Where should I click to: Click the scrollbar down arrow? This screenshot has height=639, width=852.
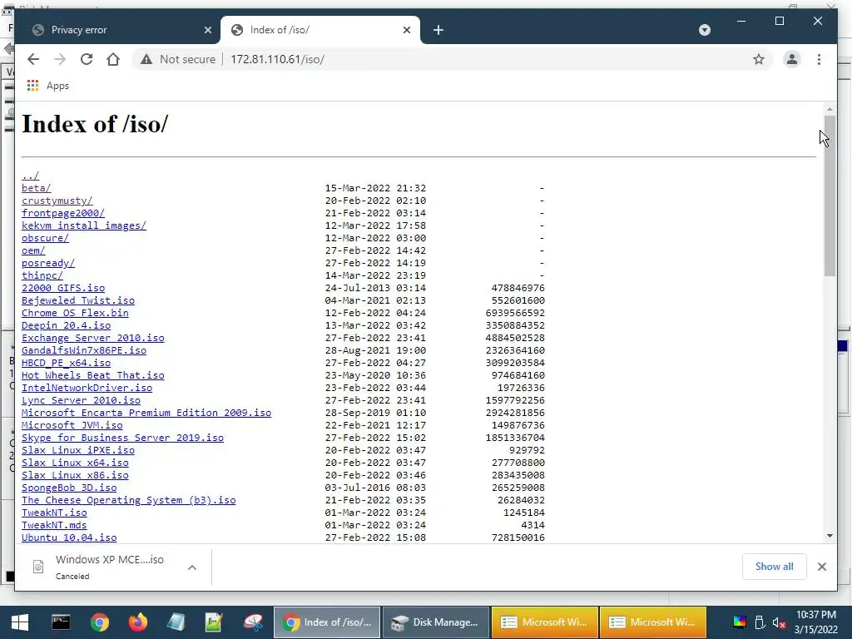(x=830, y=536)
